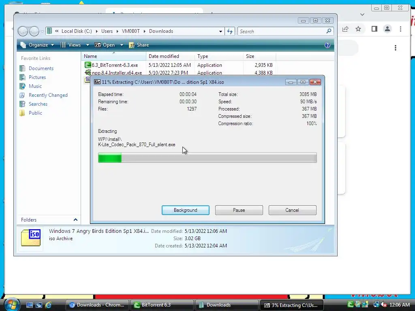Click the muted volume tray icon
The image size is (415, 311).
tap(383, 305)
